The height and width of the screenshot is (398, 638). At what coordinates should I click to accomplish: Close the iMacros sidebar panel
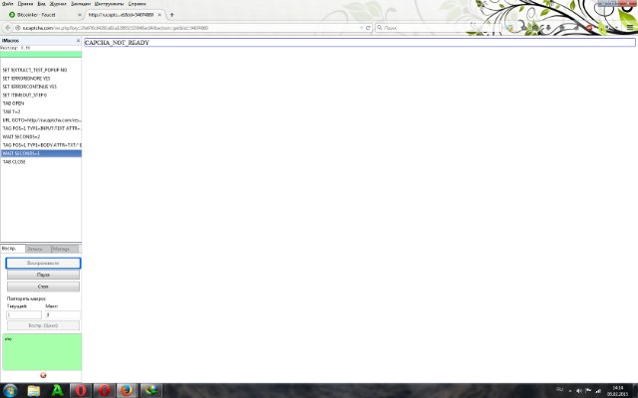[x=78, y=40]
